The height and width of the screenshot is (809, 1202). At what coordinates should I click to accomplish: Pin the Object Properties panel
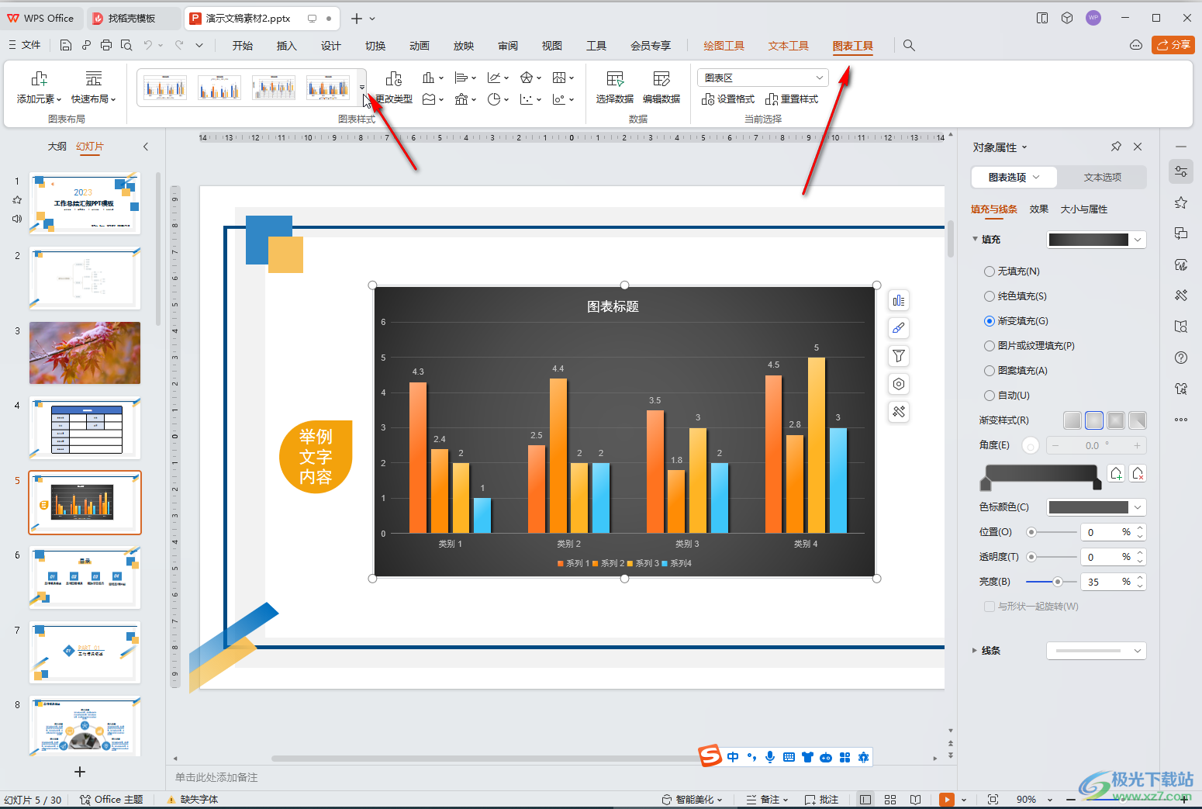click(x=1116, y=147)
